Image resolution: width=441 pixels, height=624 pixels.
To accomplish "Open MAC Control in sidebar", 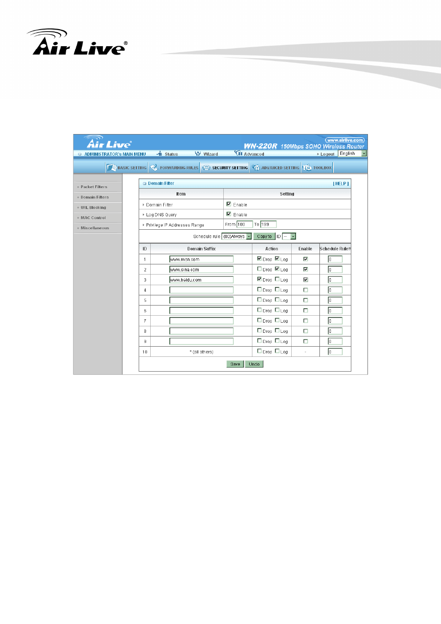I will pos(93,218).
